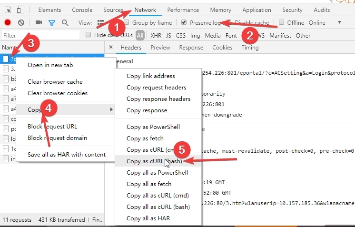This screenshot has height=227, width=355.
Task: Choose Block request URL
Action: [x=66, y=126]
